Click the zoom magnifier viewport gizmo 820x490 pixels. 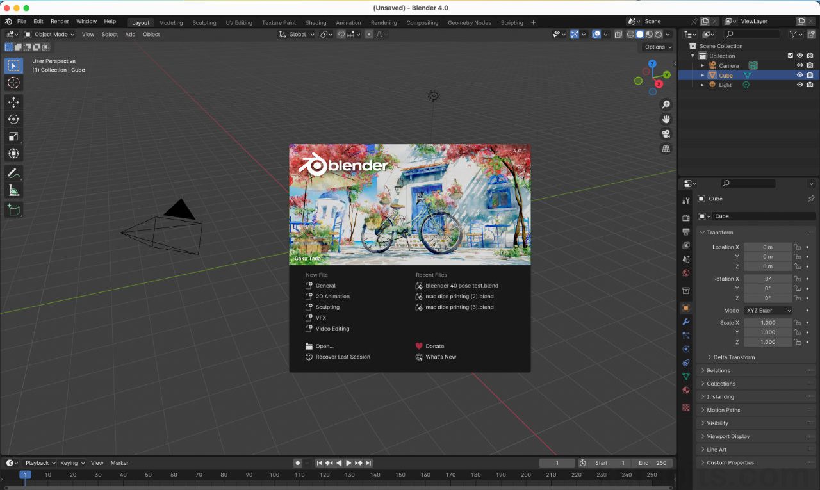point(666,104)
